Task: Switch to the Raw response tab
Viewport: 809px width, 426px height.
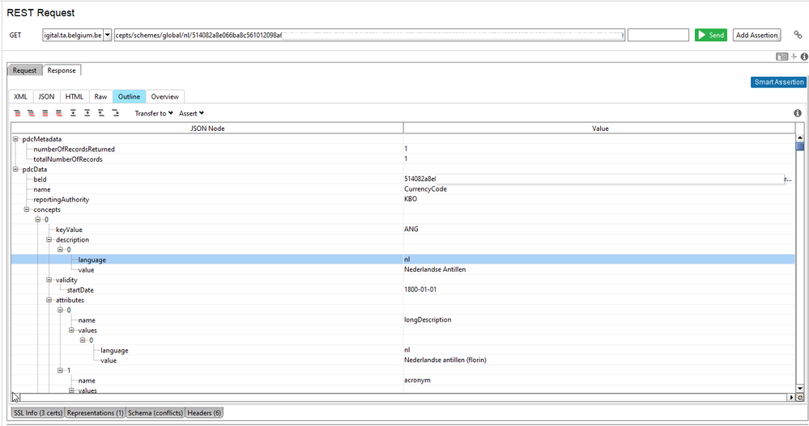Action: click(100, 96)
